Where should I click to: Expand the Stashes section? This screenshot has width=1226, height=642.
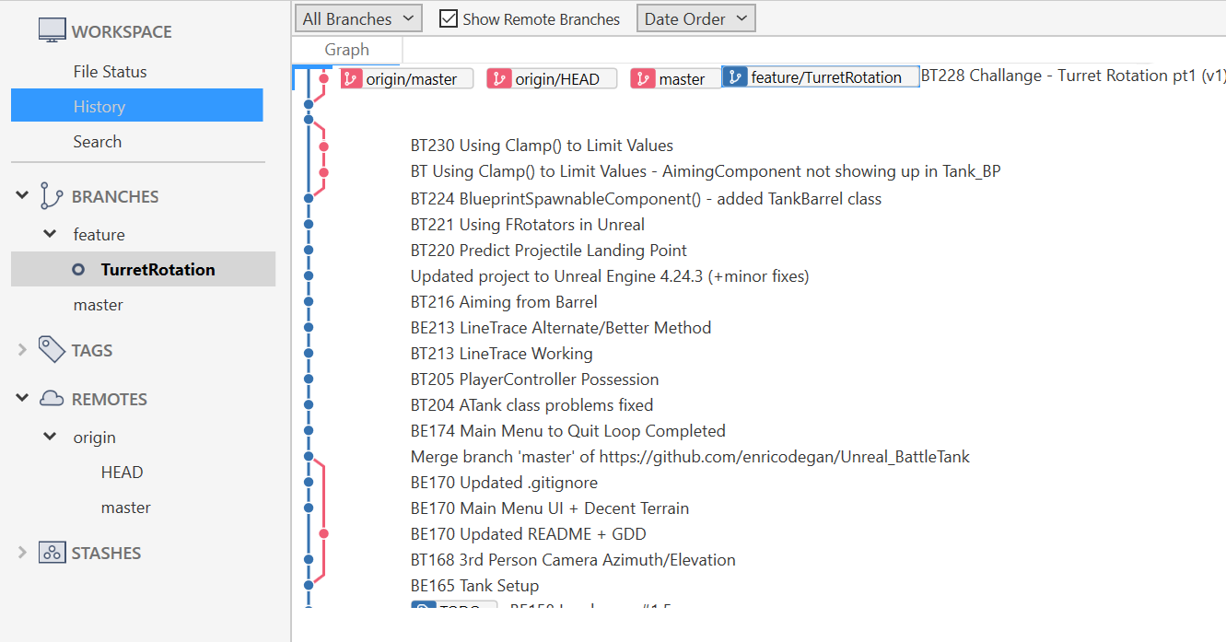click(22, 553)
